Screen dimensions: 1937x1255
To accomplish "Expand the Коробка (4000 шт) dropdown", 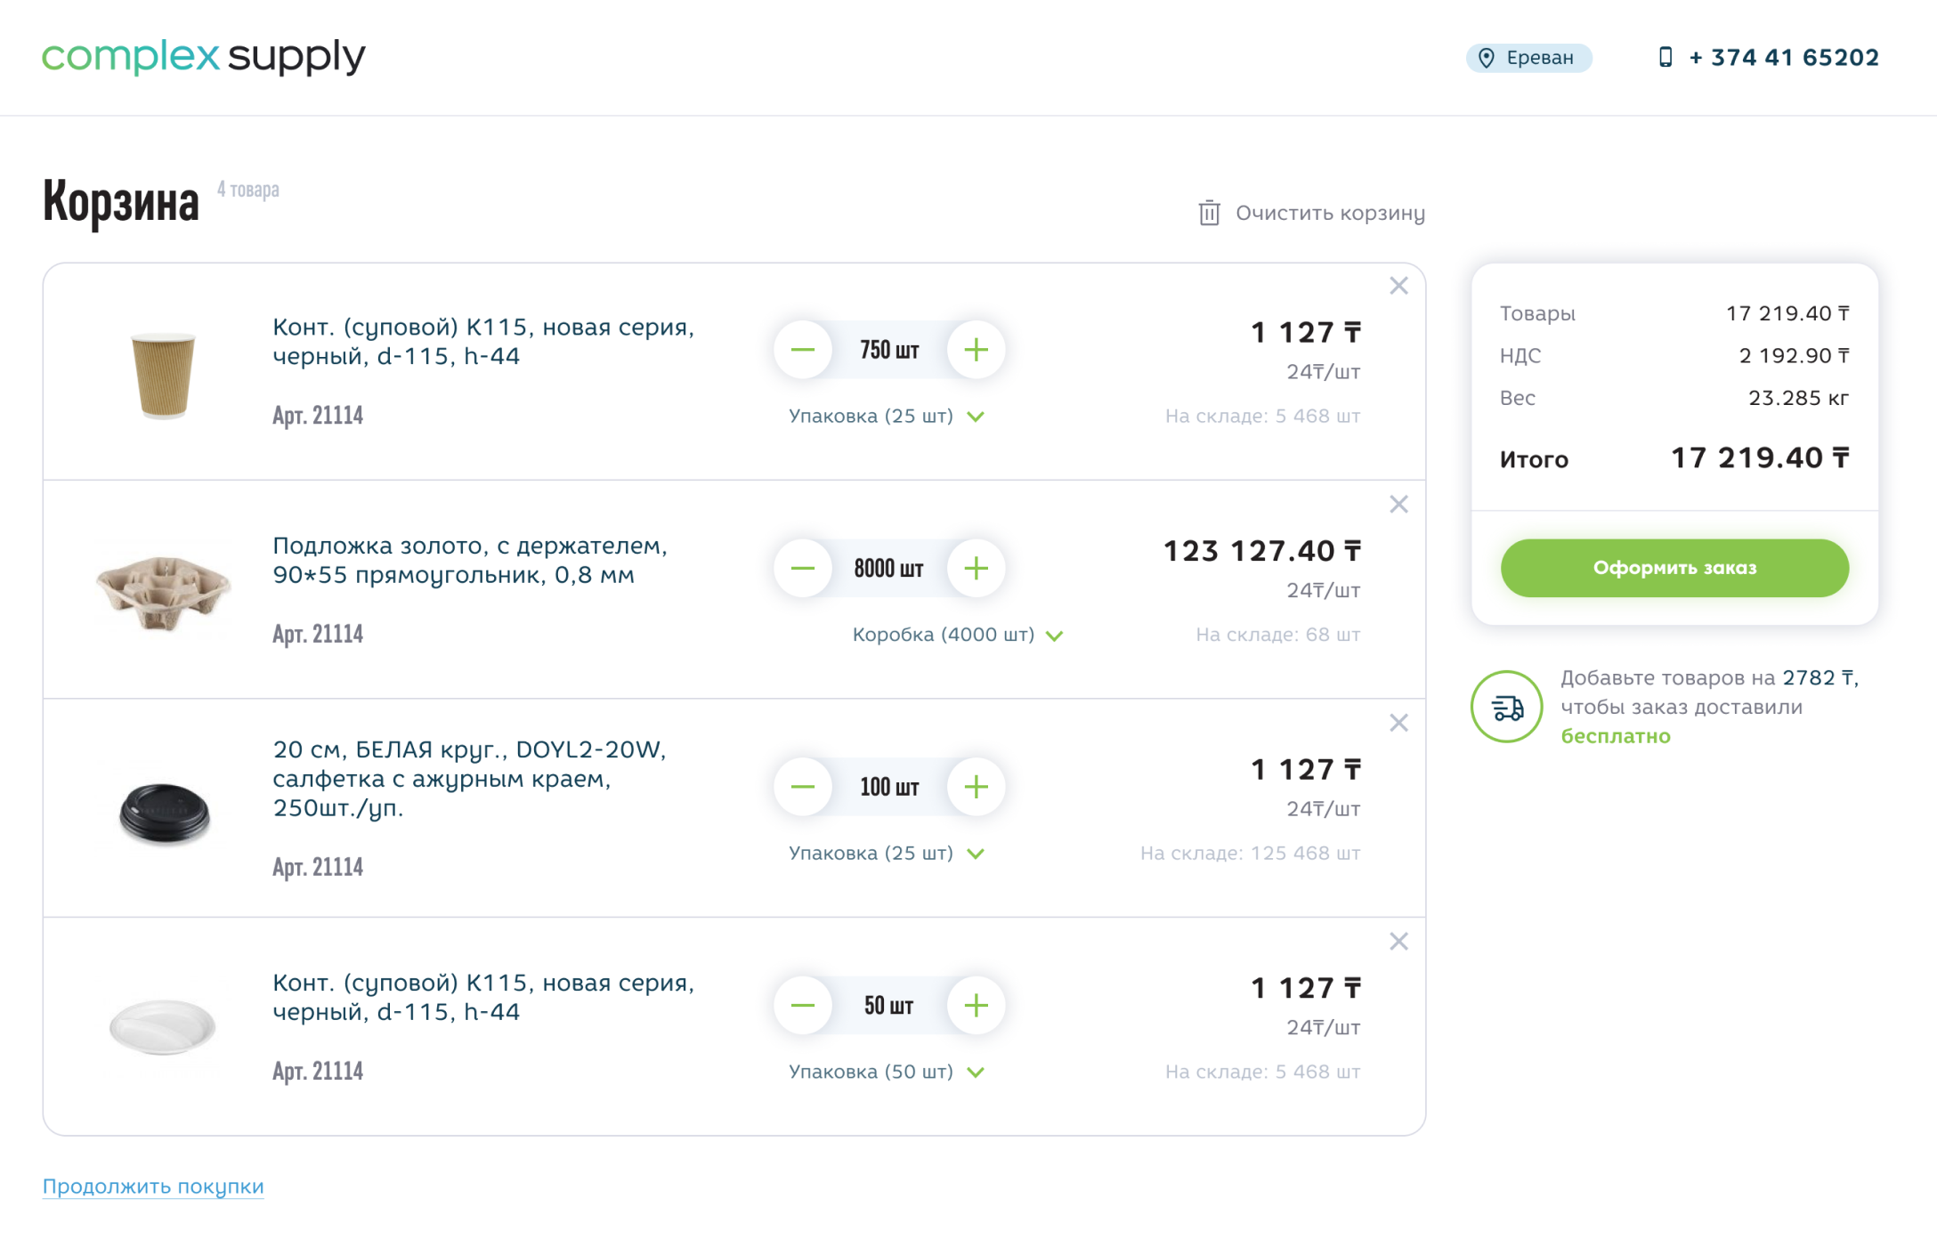I will (x=958, y=635).
